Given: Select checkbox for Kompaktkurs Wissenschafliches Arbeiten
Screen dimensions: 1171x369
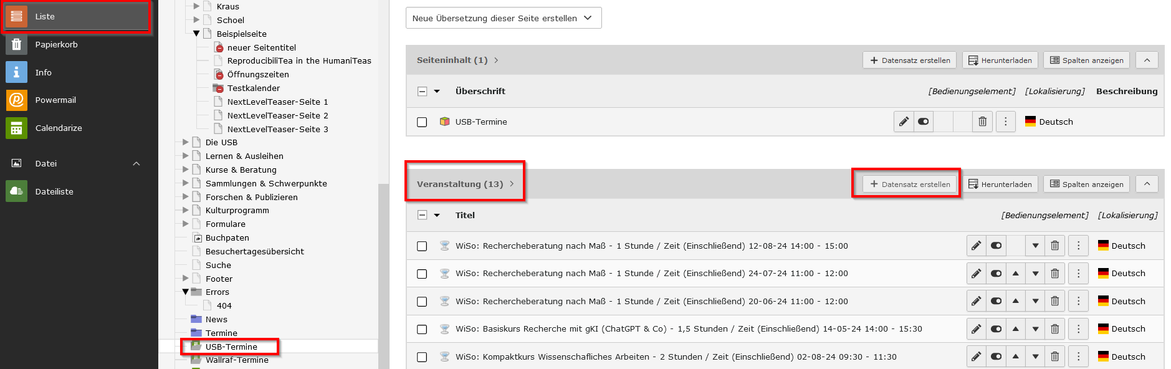Looking at the screenshot, I should [x=422, y=357].
